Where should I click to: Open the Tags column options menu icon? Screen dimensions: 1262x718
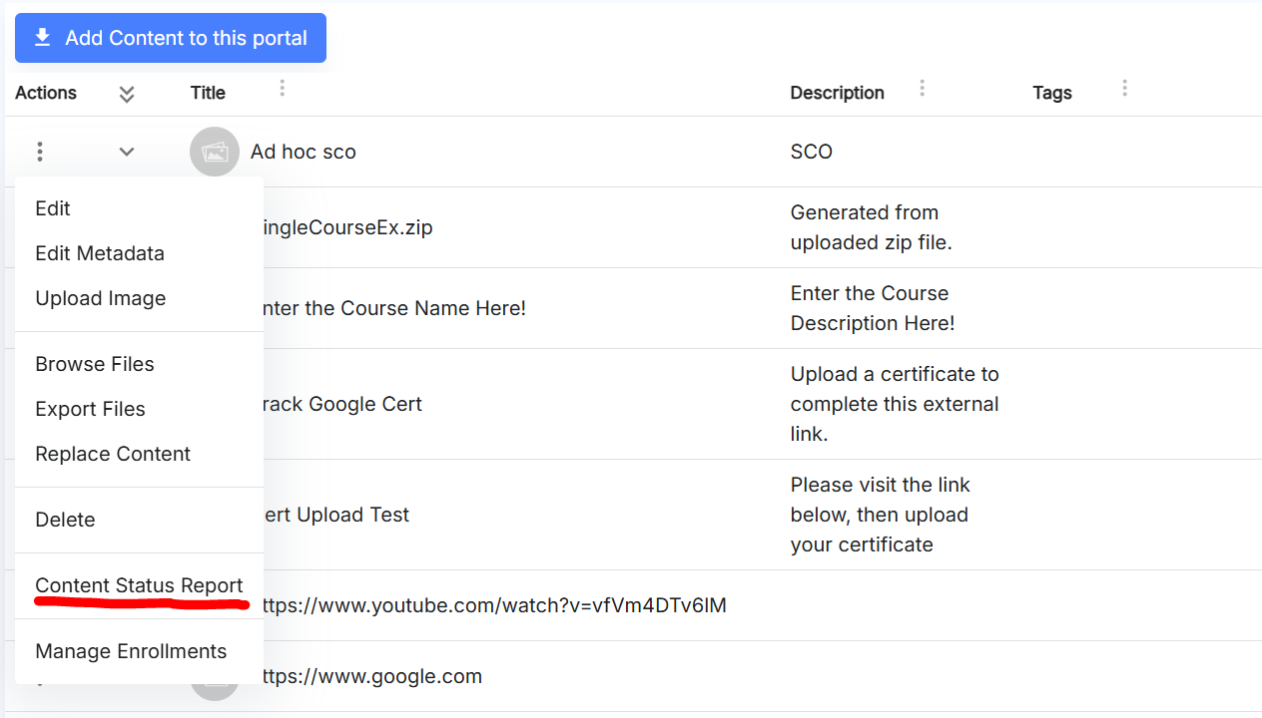coord(1124,89)
